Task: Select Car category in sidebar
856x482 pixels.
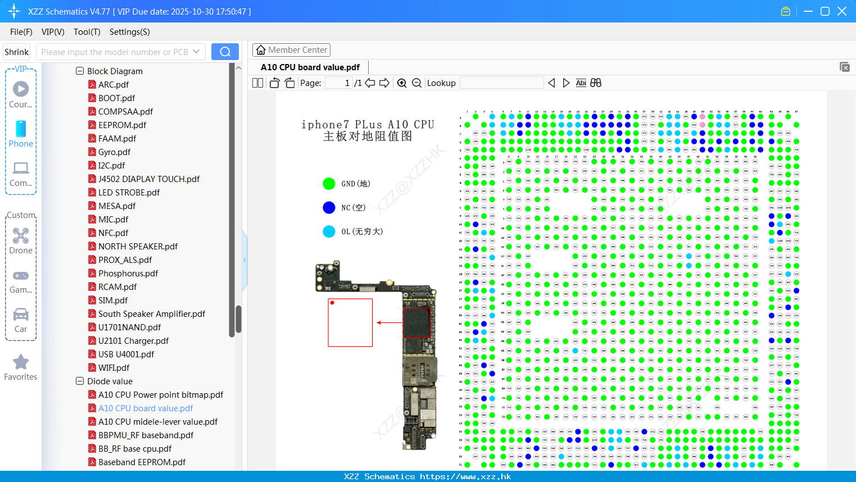Action: [21, 320]
